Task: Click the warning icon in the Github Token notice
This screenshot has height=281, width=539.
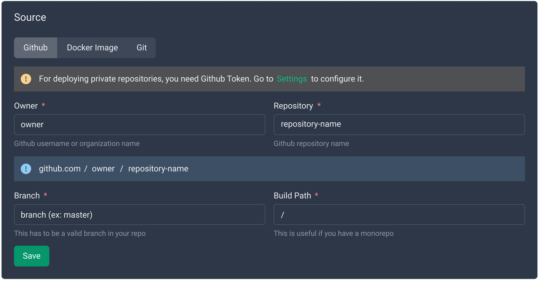Action: pyautogui.click(x=26, y=79)
